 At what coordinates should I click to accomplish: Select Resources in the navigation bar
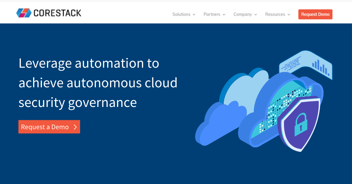click(275, 14)
